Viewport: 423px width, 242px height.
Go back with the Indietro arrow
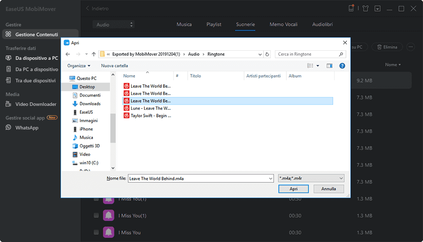click(88, 8)
